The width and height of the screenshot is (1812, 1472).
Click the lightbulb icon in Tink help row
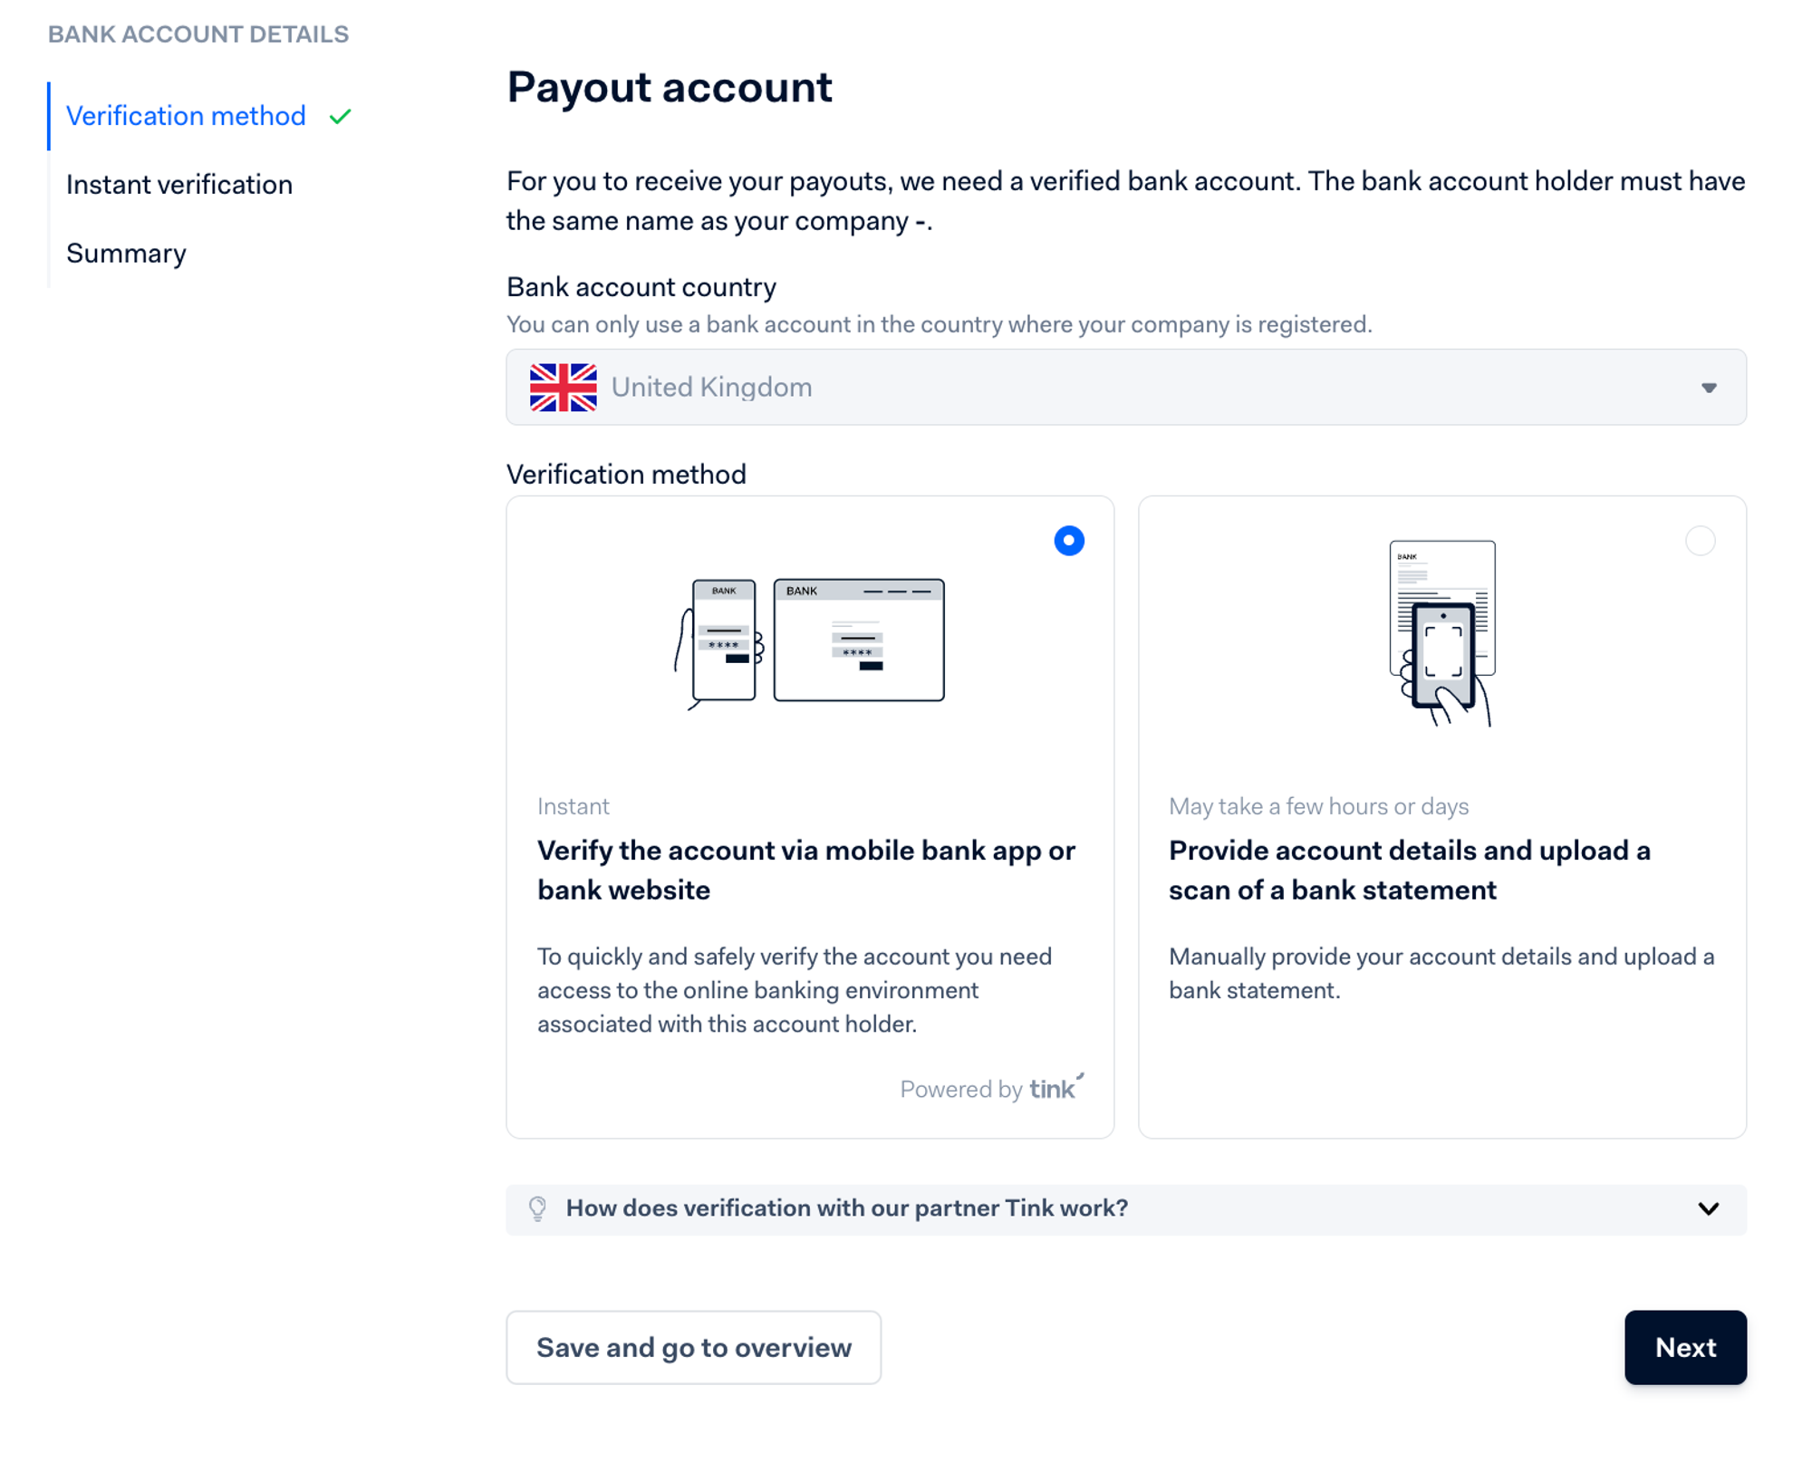537,1208
